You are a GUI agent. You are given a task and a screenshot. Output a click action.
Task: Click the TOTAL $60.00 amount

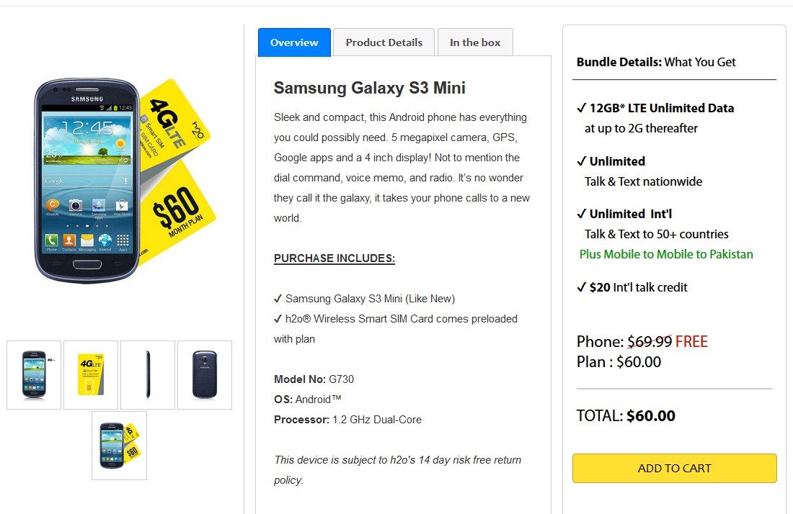(650, 415)
